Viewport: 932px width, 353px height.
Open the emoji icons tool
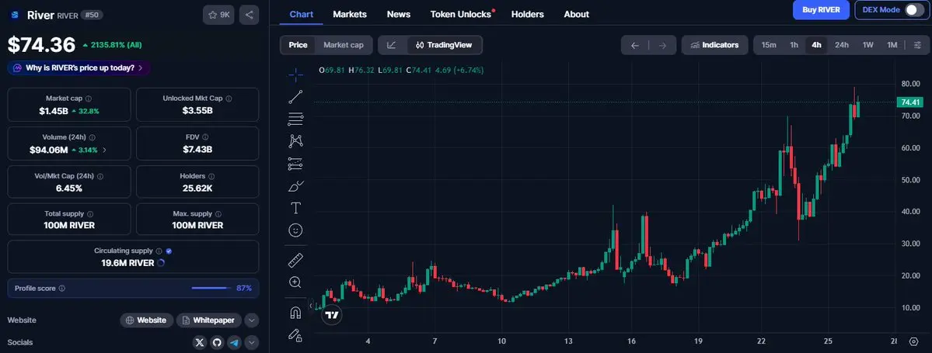295,230
